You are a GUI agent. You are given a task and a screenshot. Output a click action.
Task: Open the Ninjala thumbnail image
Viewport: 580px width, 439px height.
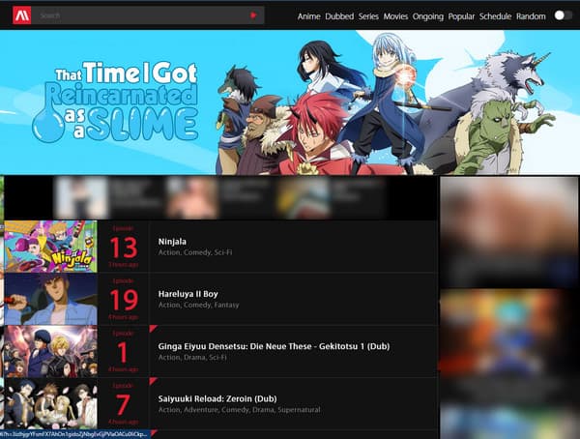[x=50, y=247]
